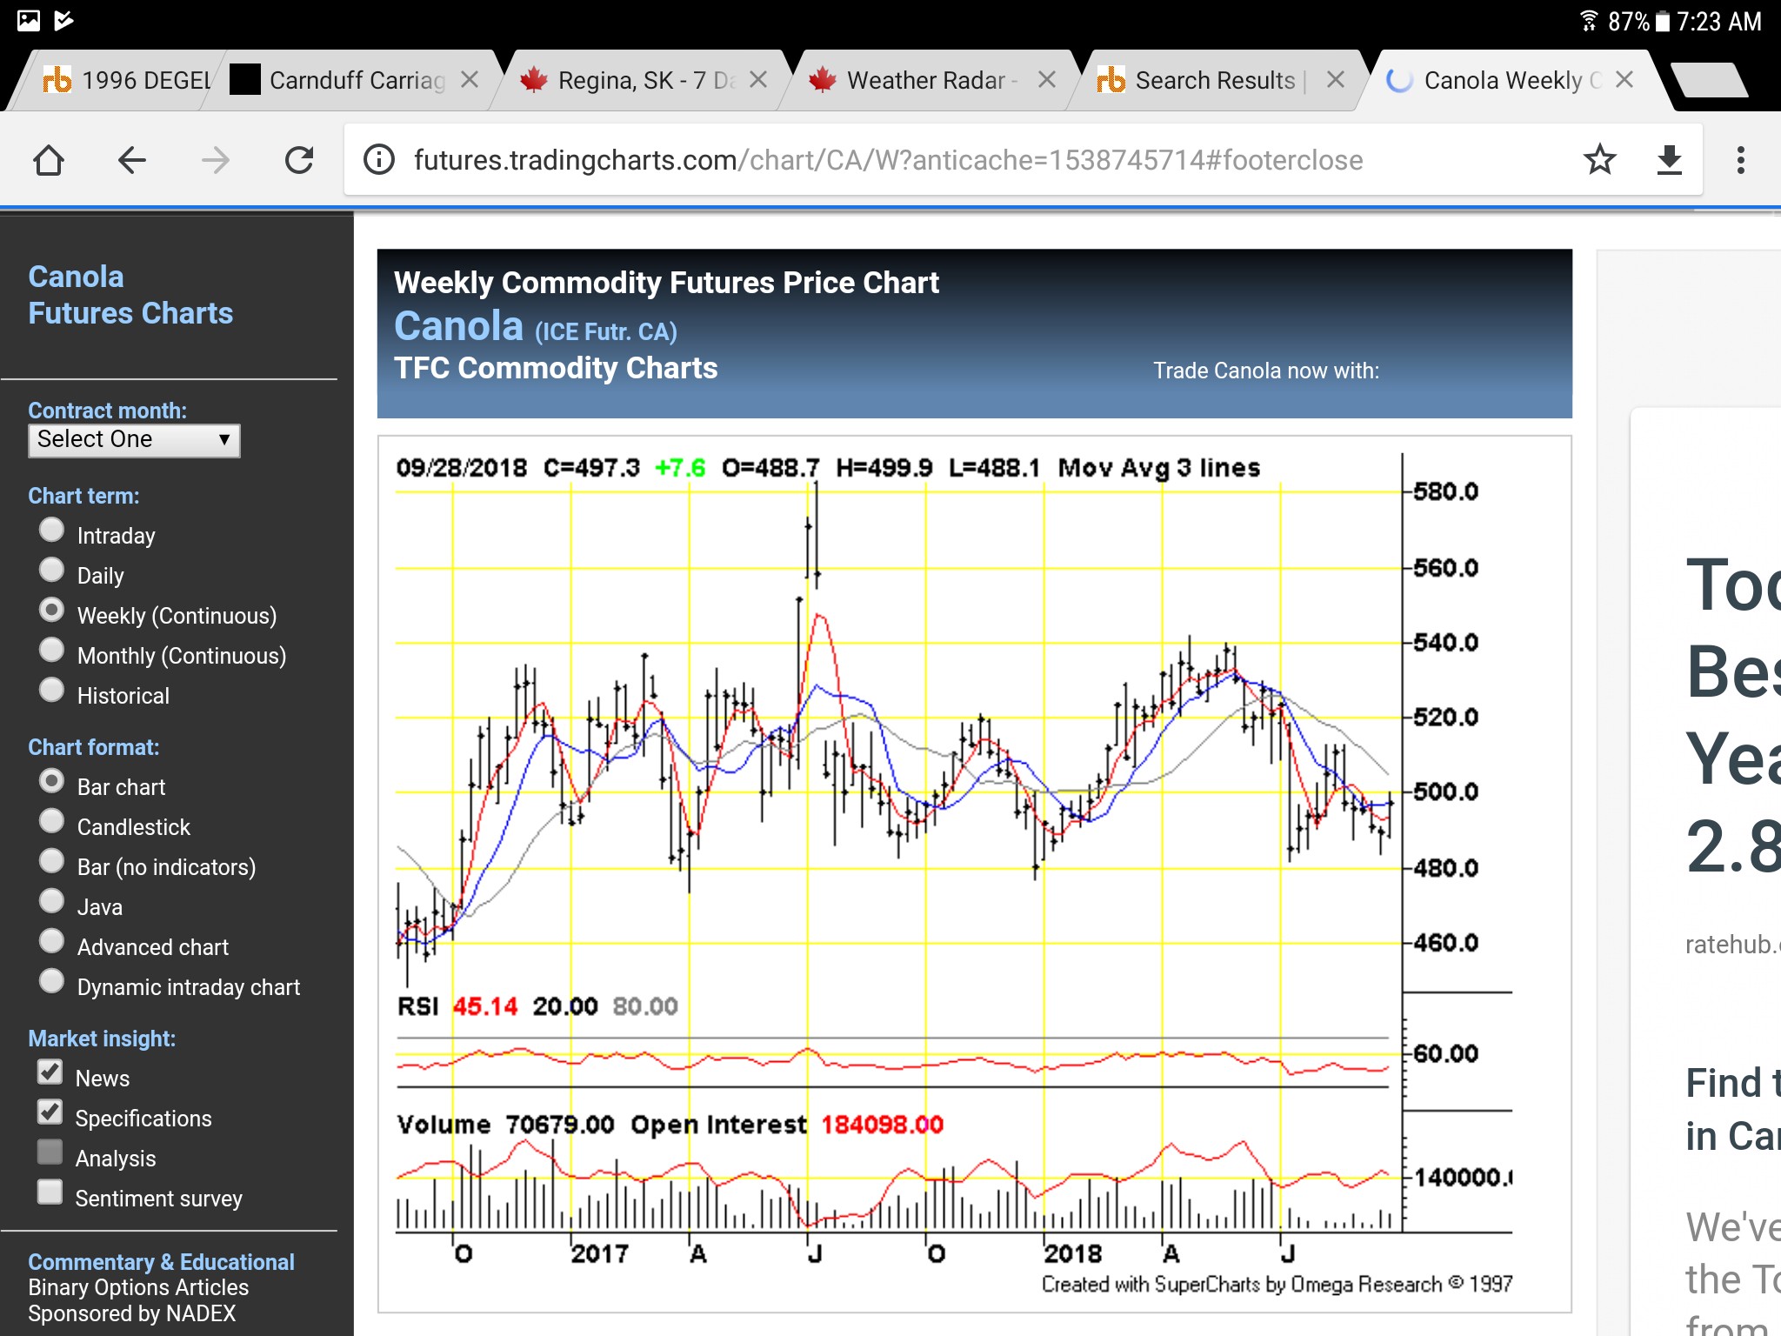Open the Chrome three-dot menu

pyautogui.click(x=1740, y=160)
